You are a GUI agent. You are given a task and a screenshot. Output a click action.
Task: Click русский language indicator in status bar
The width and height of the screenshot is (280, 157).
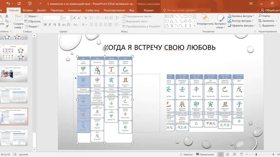coord(24,154)
